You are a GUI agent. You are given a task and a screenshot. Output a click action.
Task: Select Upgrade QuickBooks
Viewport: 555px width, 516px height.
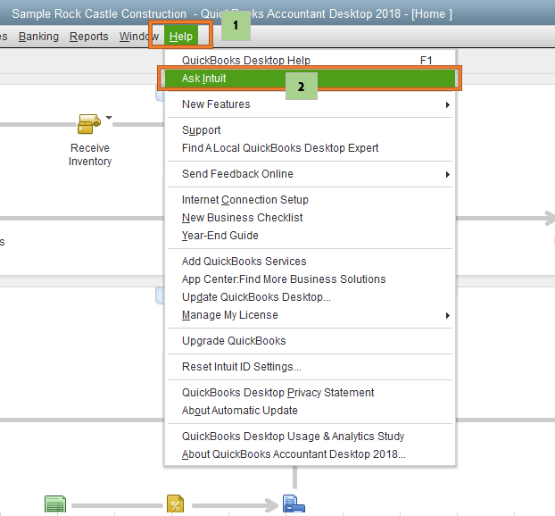(310, 341)
